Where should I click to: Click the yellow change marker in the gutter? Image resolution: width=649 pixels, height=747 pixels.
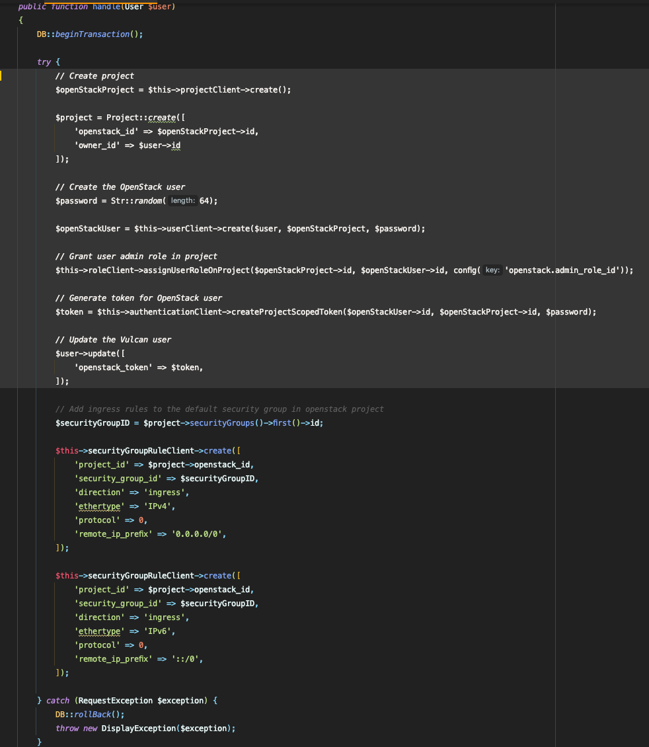point(1,75)
